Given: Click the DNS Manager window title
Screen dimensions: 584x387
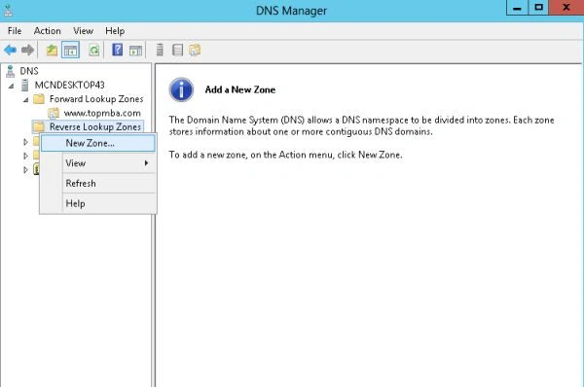Looking at the screenshot, I should pos(291,11).
